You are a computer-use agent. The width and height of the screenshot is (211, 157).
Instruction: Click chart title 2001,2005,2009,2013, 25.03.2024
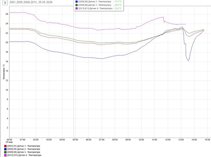(31, 2)
